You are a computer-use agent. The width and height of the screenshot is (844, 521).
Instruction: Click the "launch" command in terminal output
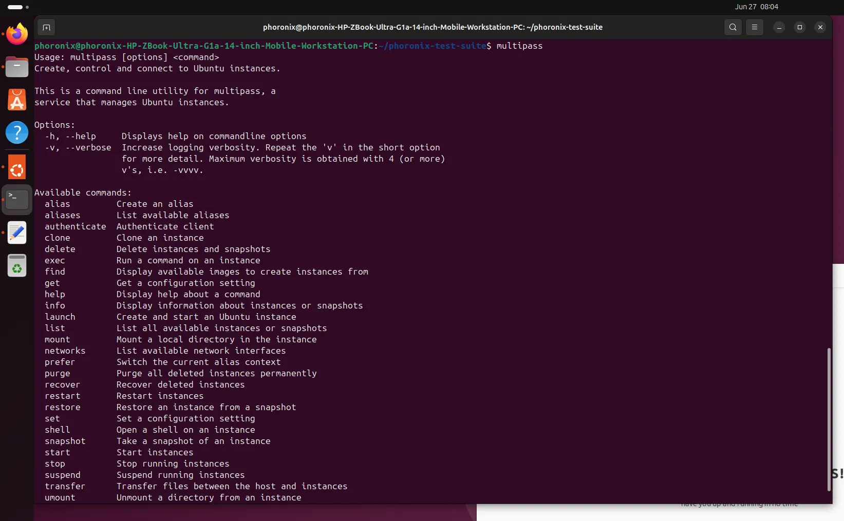[60, 317]
